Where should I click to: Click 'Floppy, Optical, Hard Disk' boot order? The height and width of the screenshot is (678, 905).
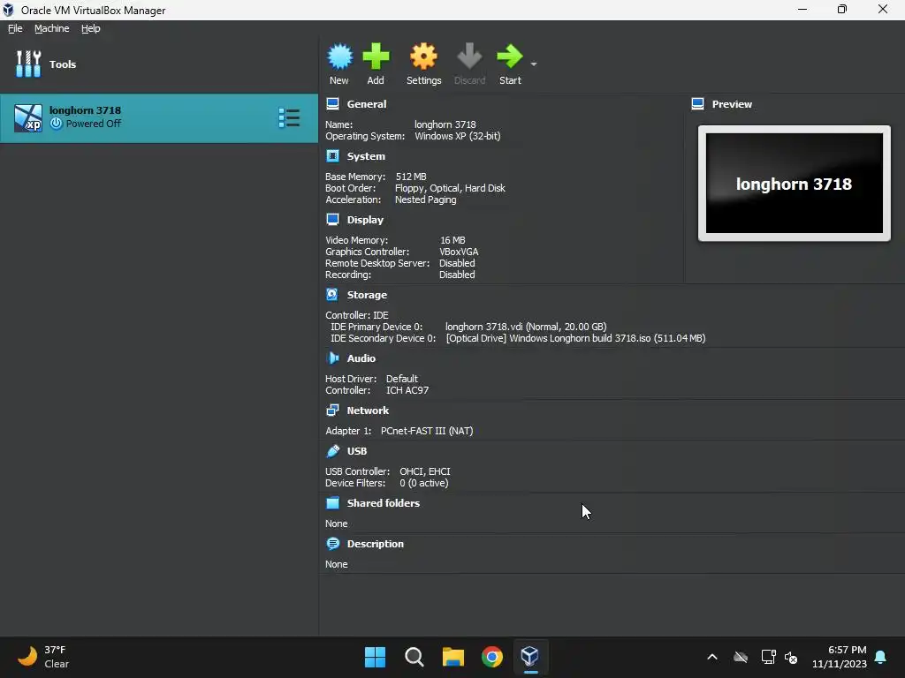point(450,188)
